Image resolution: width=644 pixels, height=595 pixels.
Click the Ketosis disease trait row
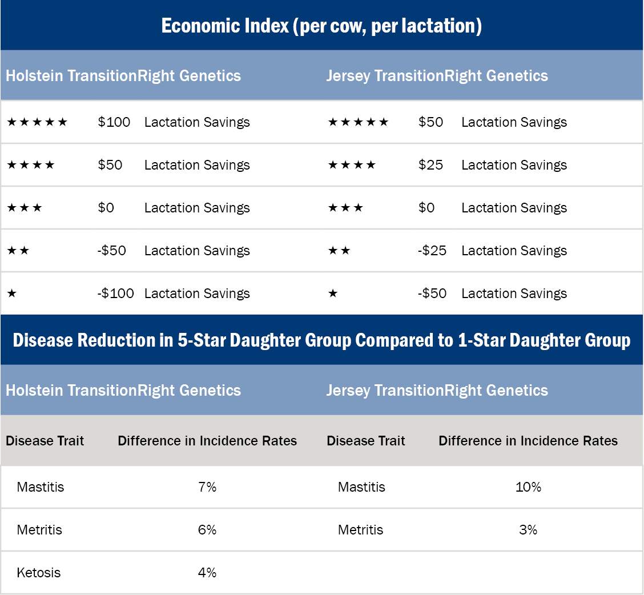pos(39,573)
